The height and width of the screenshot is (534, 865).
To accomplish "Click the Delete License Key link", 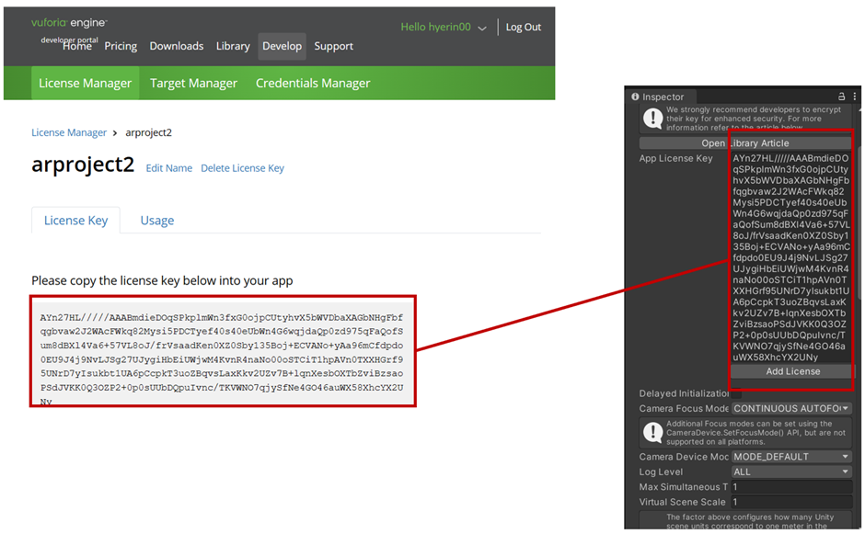I will [x=242, y=168].
